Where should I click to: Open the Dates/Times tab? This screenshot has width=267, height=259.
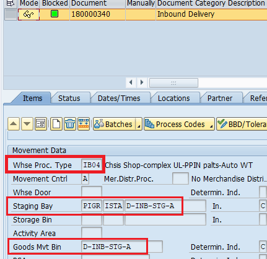click(119, 99)
